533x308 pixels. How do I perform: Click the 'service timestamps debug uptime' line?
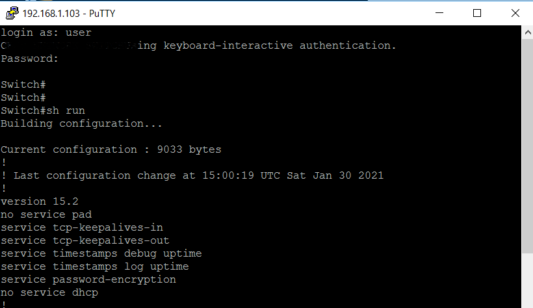click(x=101, y=253)
